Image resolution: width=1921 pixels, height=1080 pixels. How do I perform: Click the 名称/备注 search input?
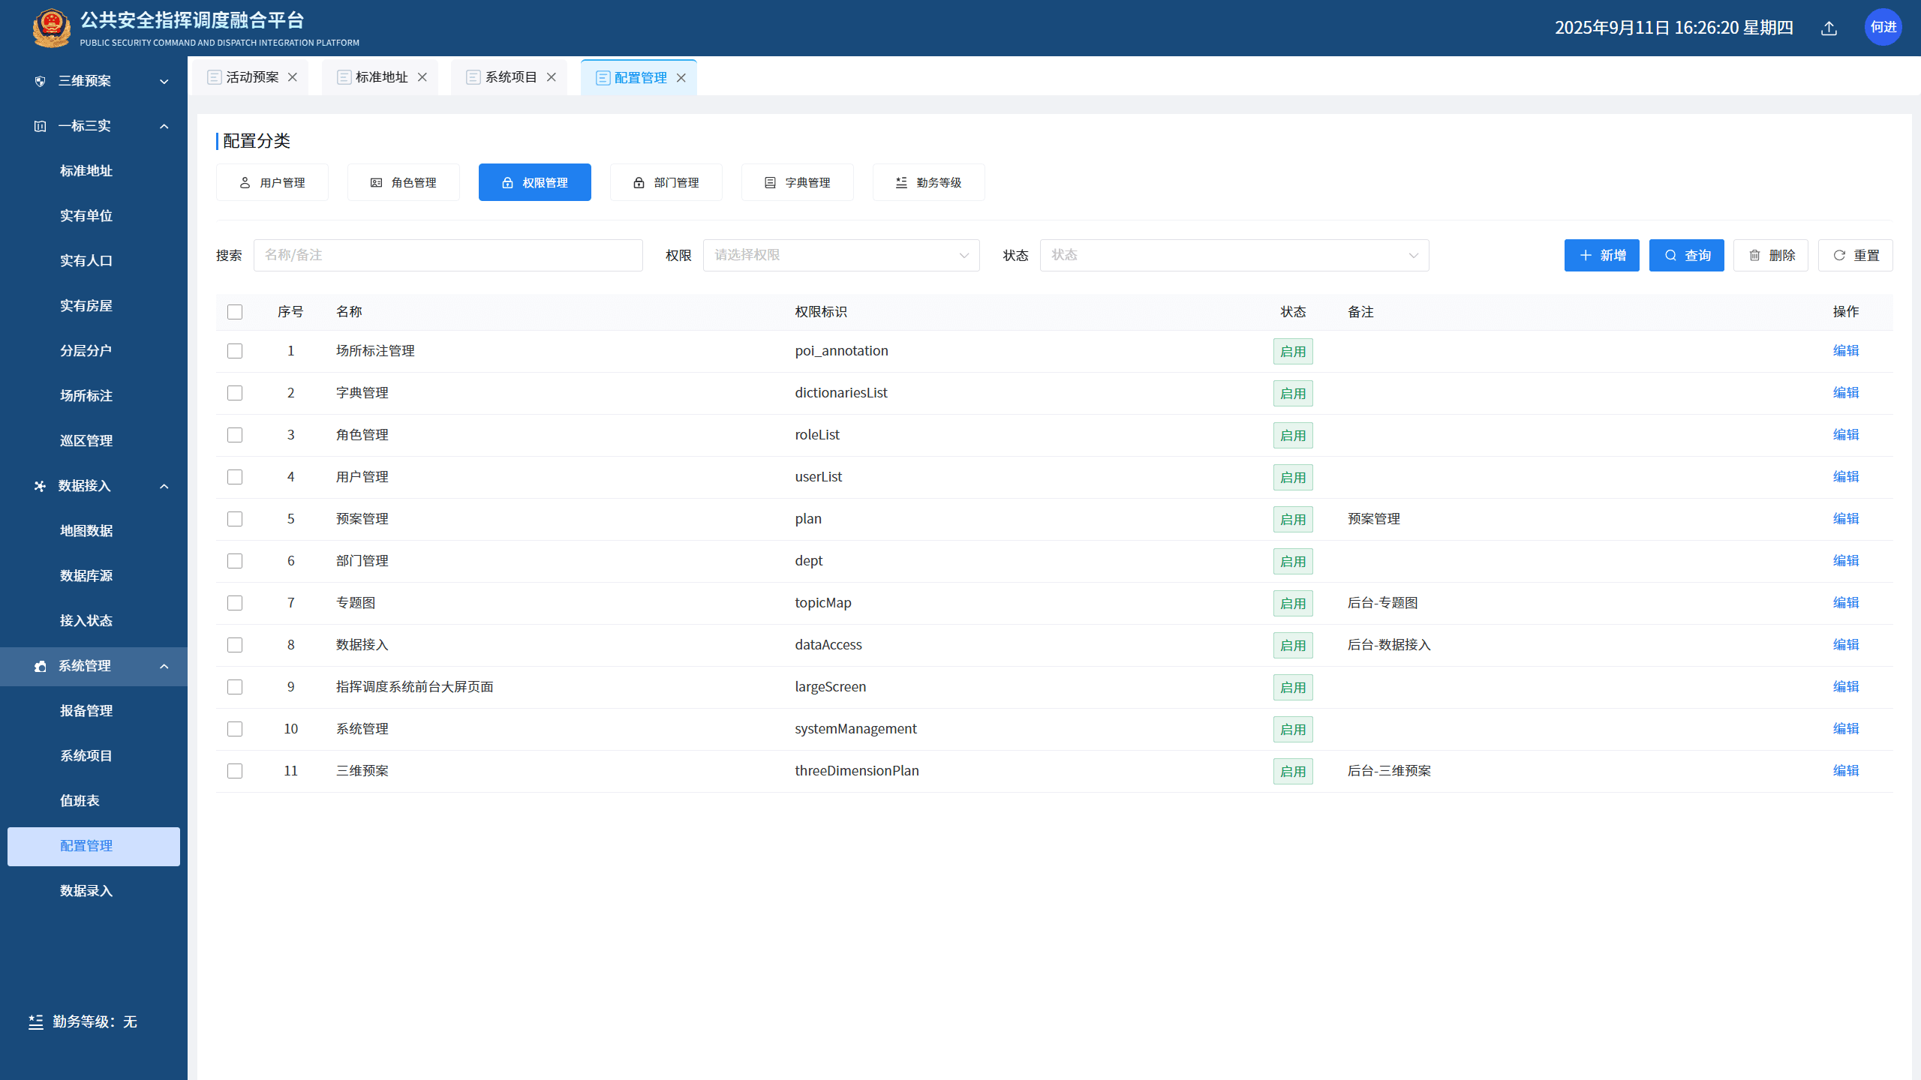pos(448,256)
